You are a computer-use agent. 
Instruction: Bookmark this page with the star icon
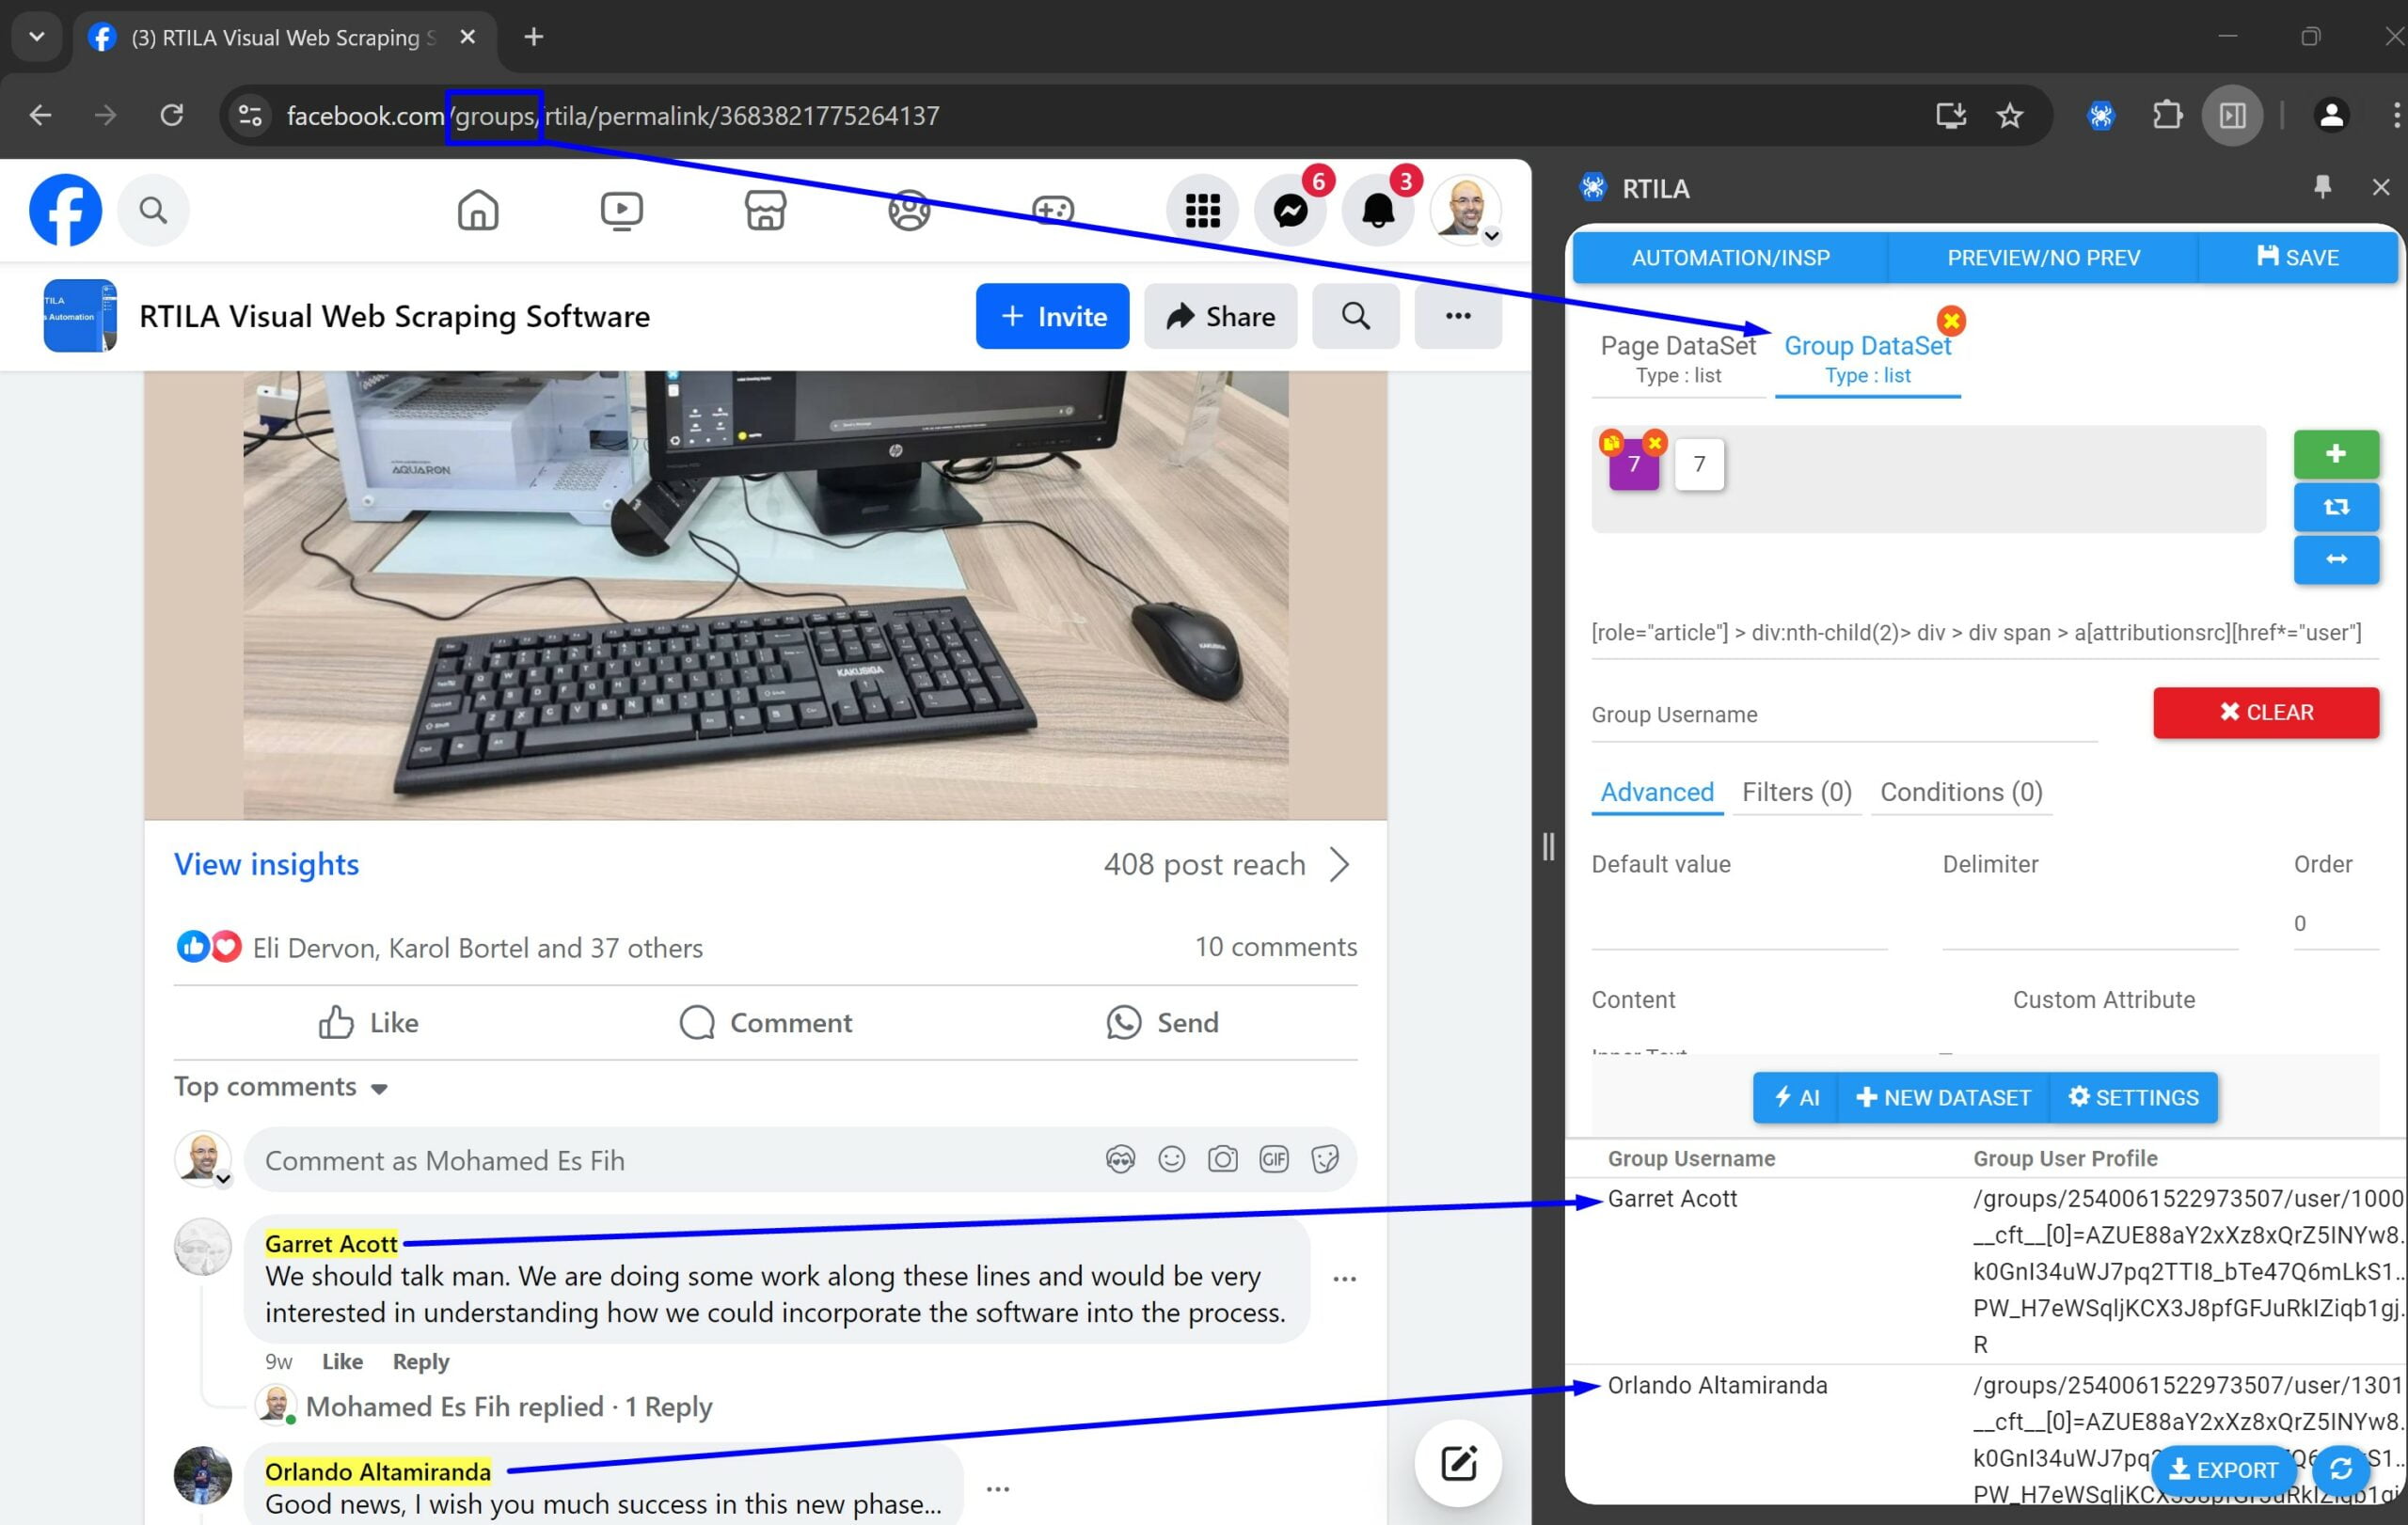[2010, 116]
